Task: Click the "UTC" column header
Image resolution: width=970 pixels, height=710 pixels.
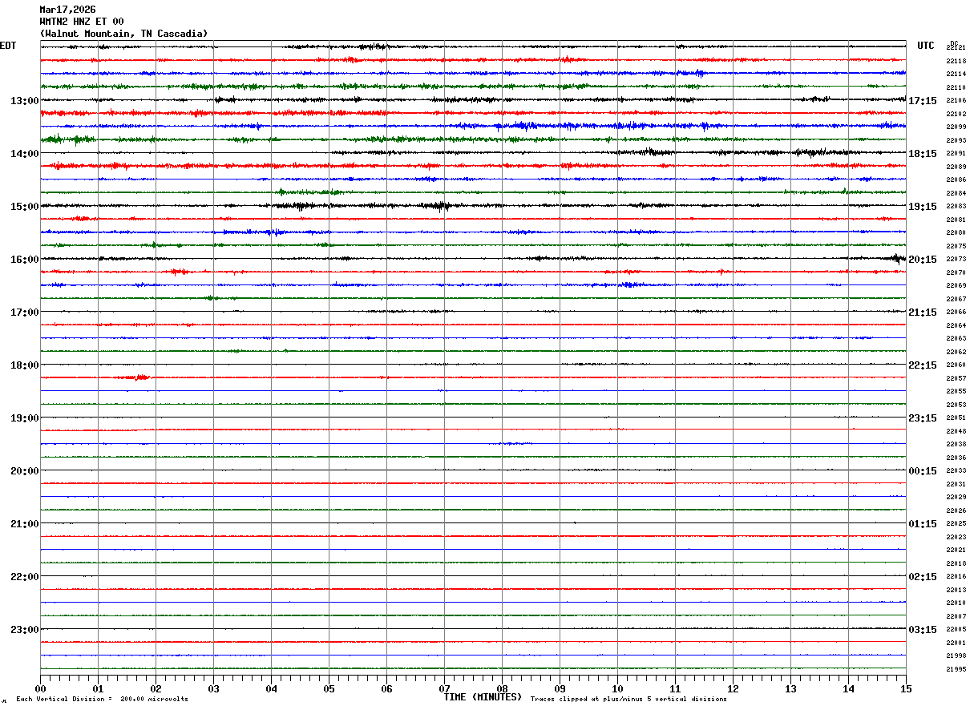Action: coord(926,46)
